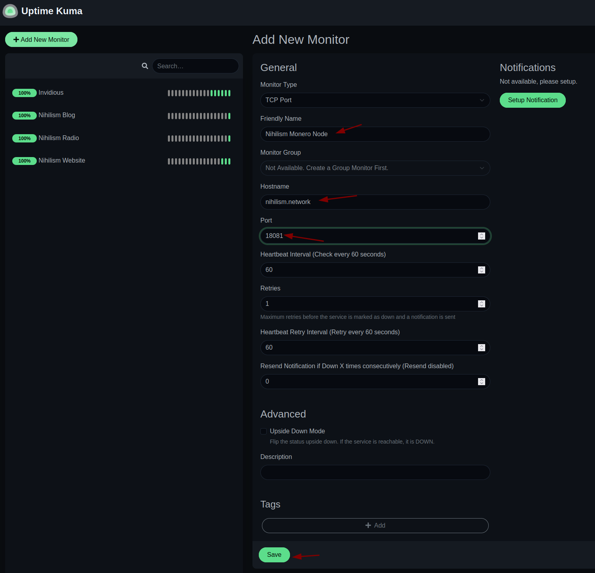The height and width of the screenshot is (573, 595).
Task: Open the Monitor Group dropdown
Action: [375, 168]
